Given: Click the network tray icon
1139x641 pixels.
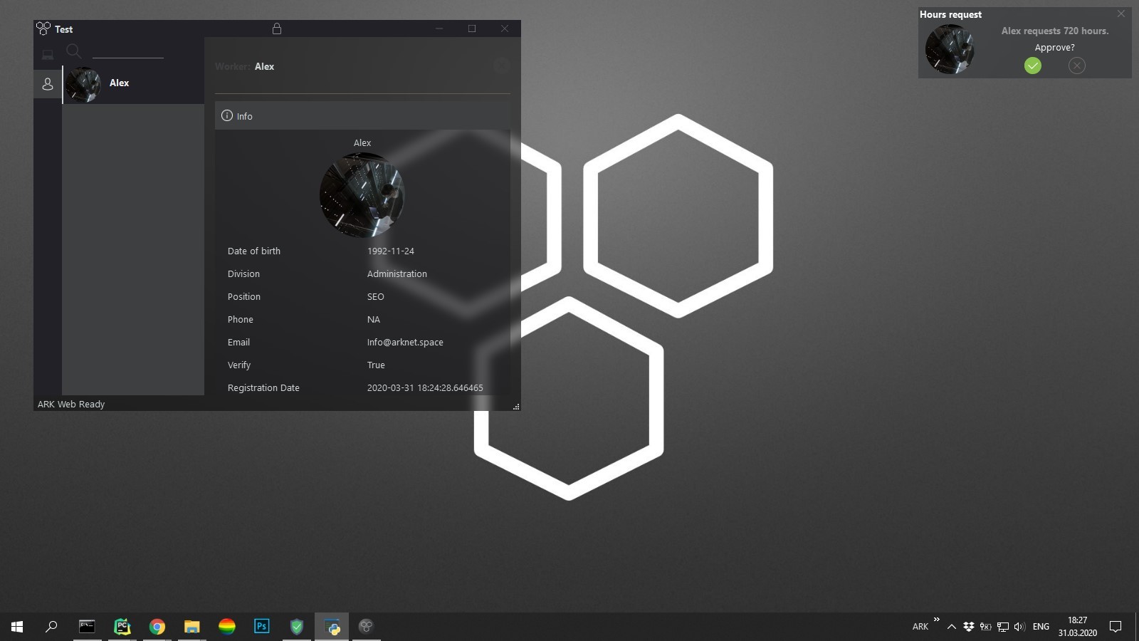Looking at the screenshot, I should pyautogui.click(x=1003, y=627).
